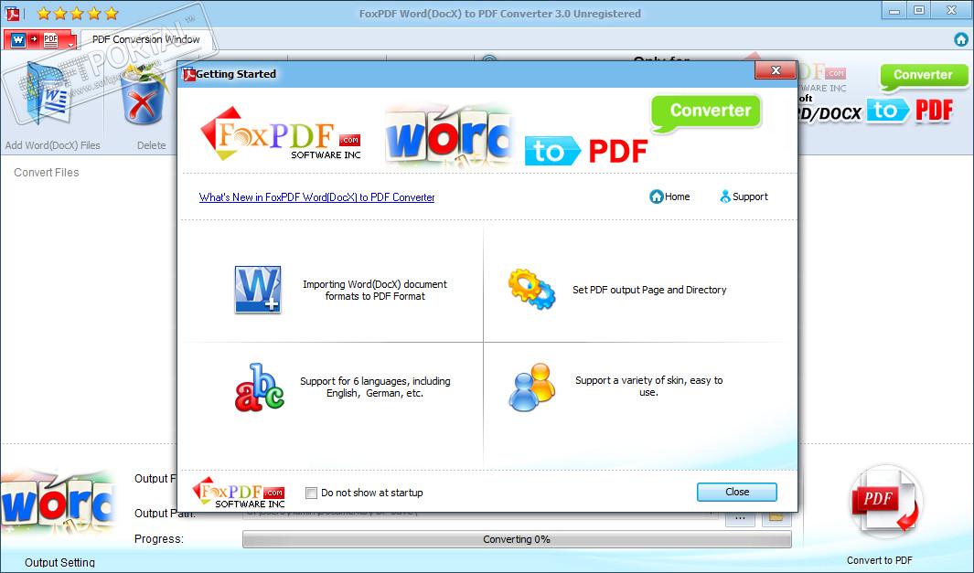Click the home icon in the main window

(x=960, y=39)
